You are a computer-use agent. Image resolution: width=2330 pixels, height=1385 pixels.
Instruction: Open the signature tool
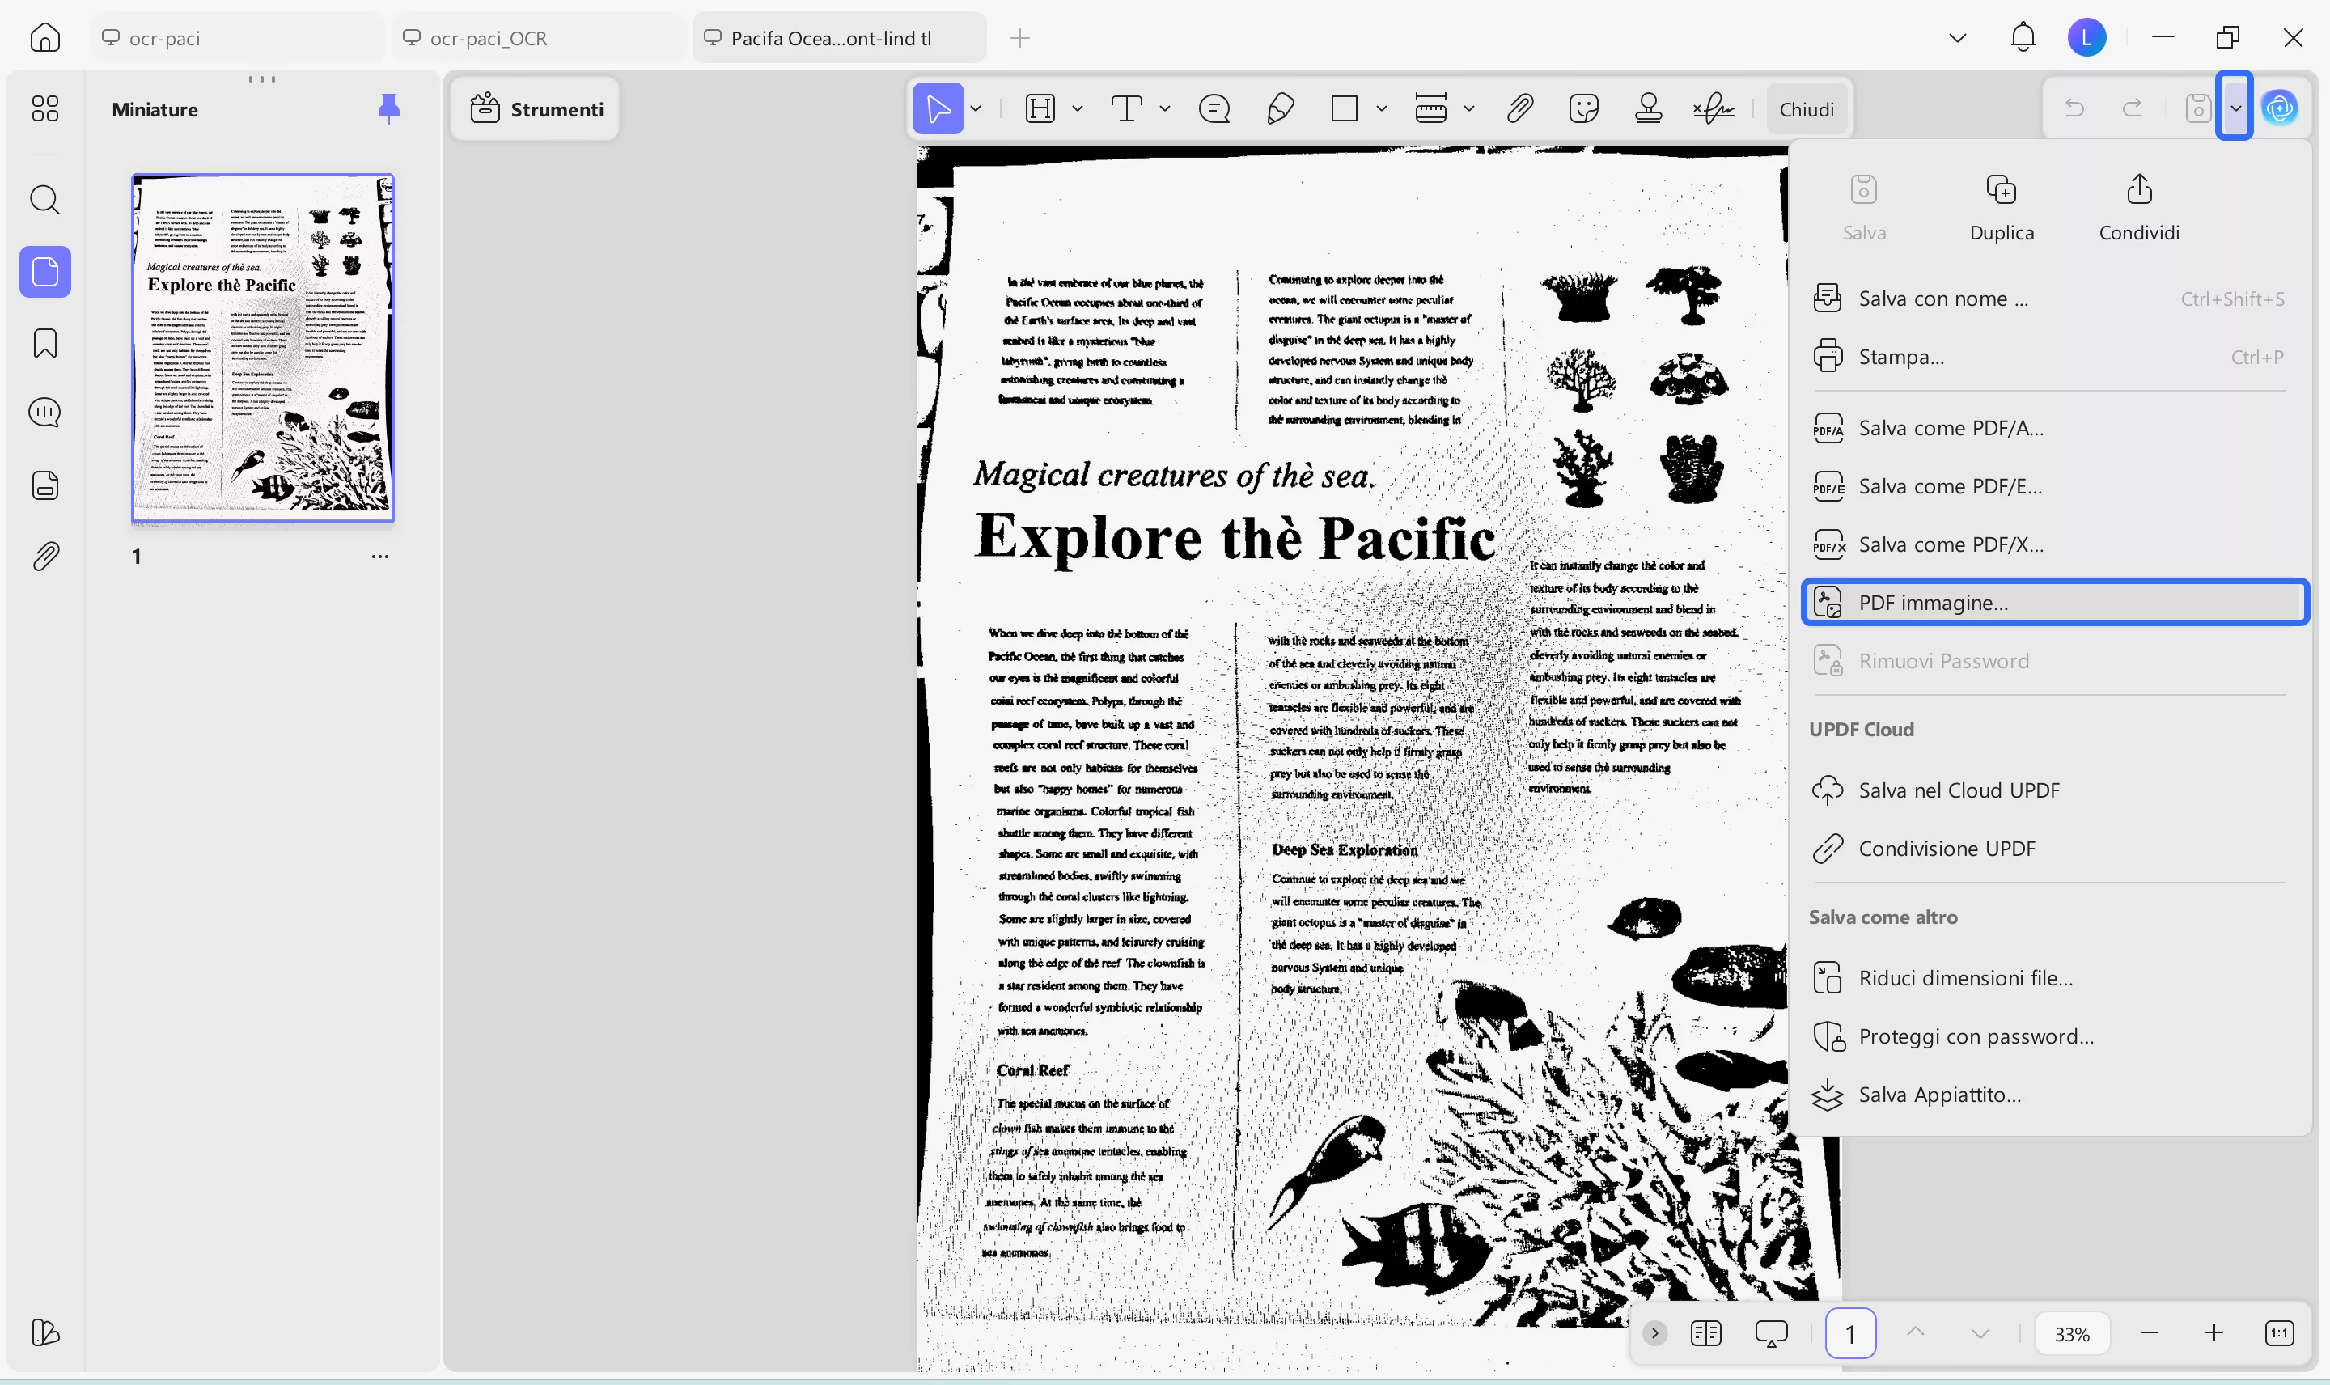click(1714, 108)
